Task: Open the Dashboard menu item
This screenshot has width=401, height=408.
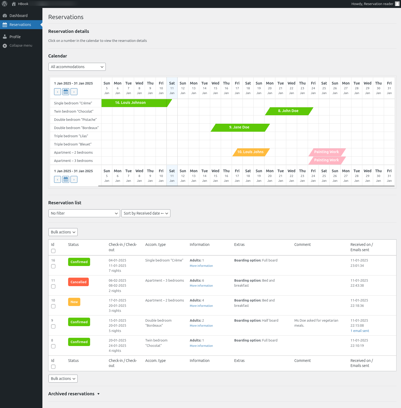Action: point(19,16)
